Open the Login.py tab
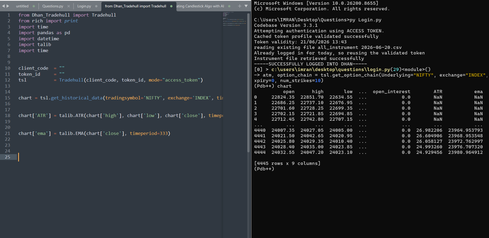The image size is (489, 238). click(x=84, y=6)
